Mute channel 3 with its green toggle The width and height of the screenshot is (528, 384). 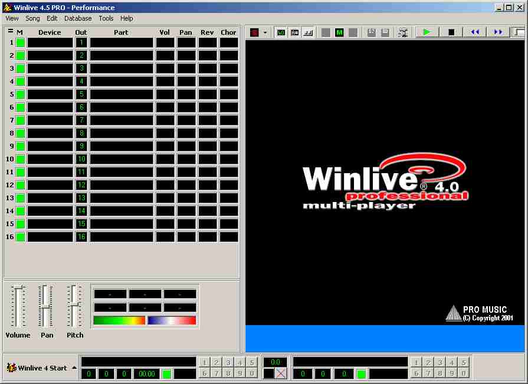(x=21, y=68)
